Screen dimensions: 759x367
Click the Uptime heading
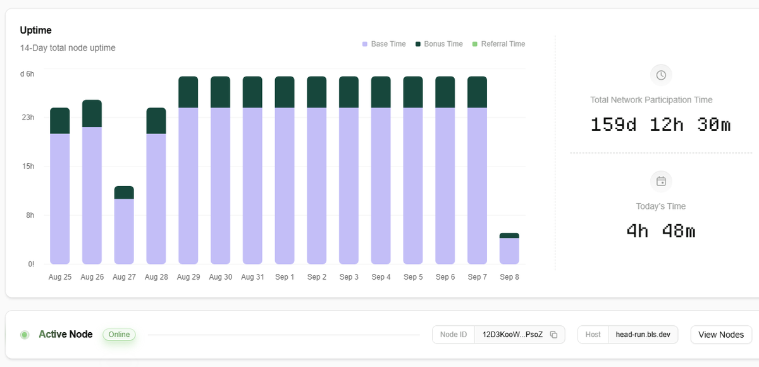pyautogui.click(x=36, y=30)
